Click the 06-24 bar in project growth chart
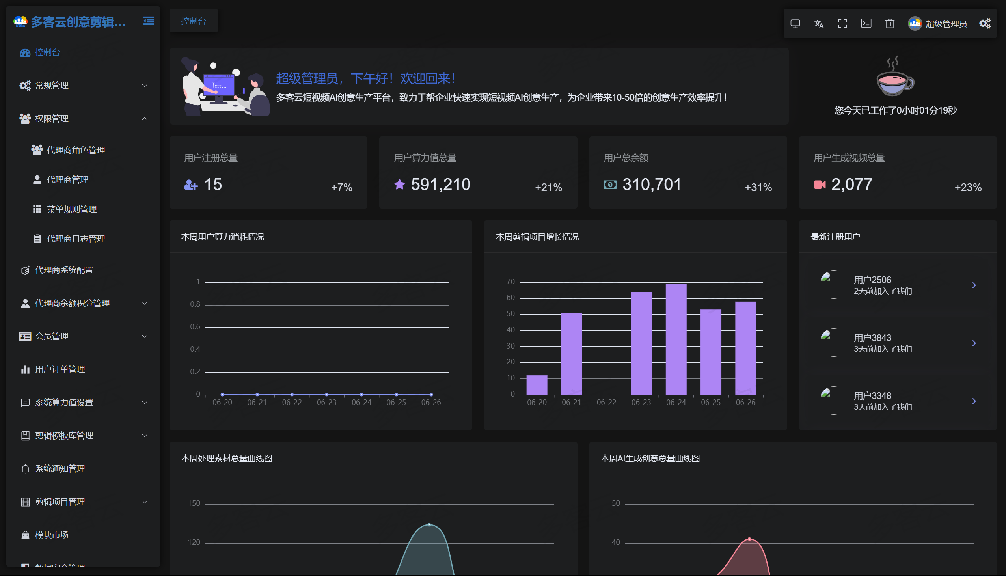Screen dimensions: 1006x576 (676, 339)
